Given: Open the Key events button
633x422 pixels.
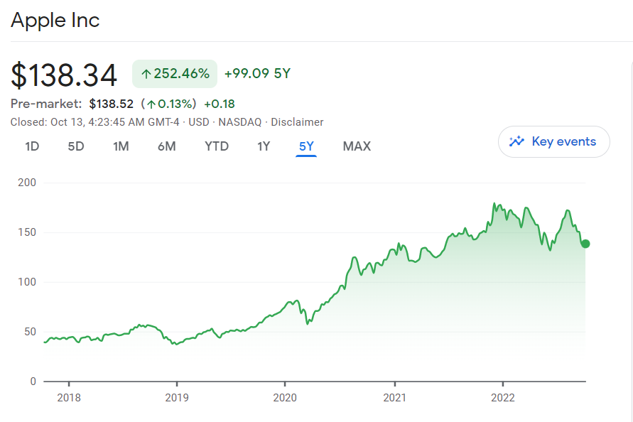Looking at the screenshot, I should pos(554,141).
